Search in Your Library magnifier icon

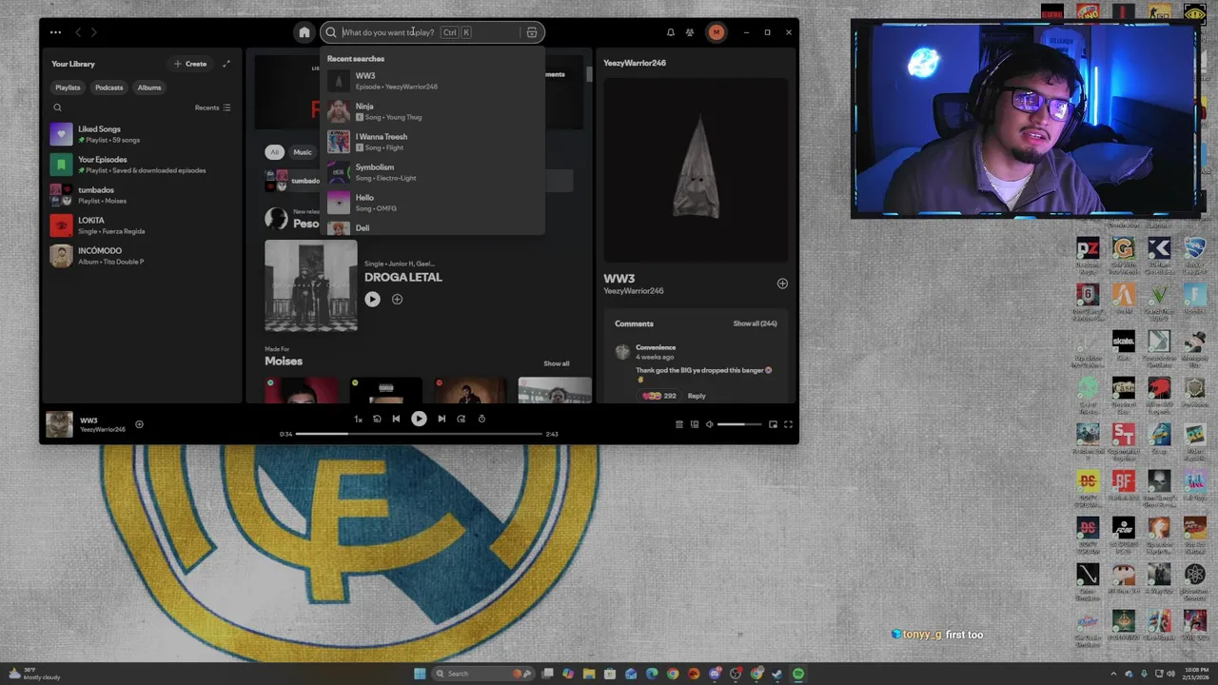coord(57,108)
